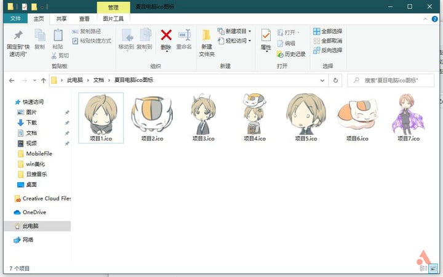This screenshot has width=443, height=277.
Task: Click the 新建文件夹 folder icon
Action: [207, 35]
